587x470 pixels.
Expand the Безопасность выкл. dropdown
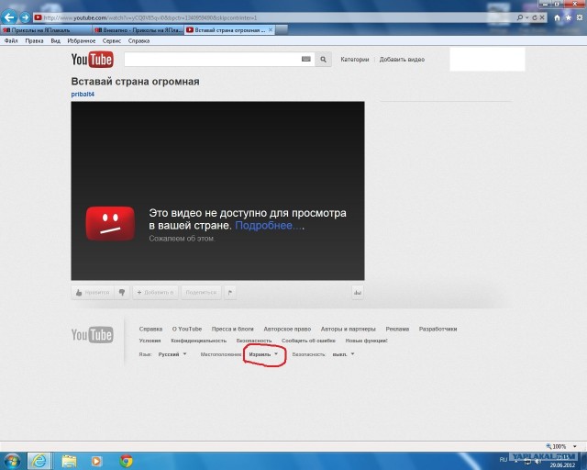343,354
